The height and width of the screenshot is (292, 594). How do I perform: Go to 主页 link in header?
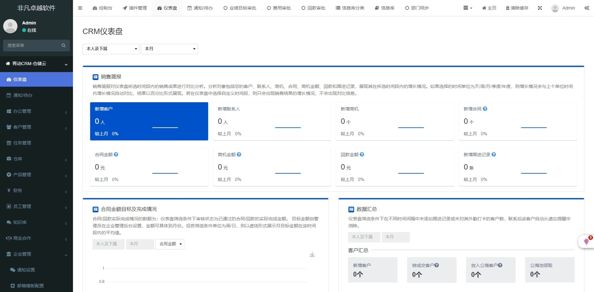[489, 8]
